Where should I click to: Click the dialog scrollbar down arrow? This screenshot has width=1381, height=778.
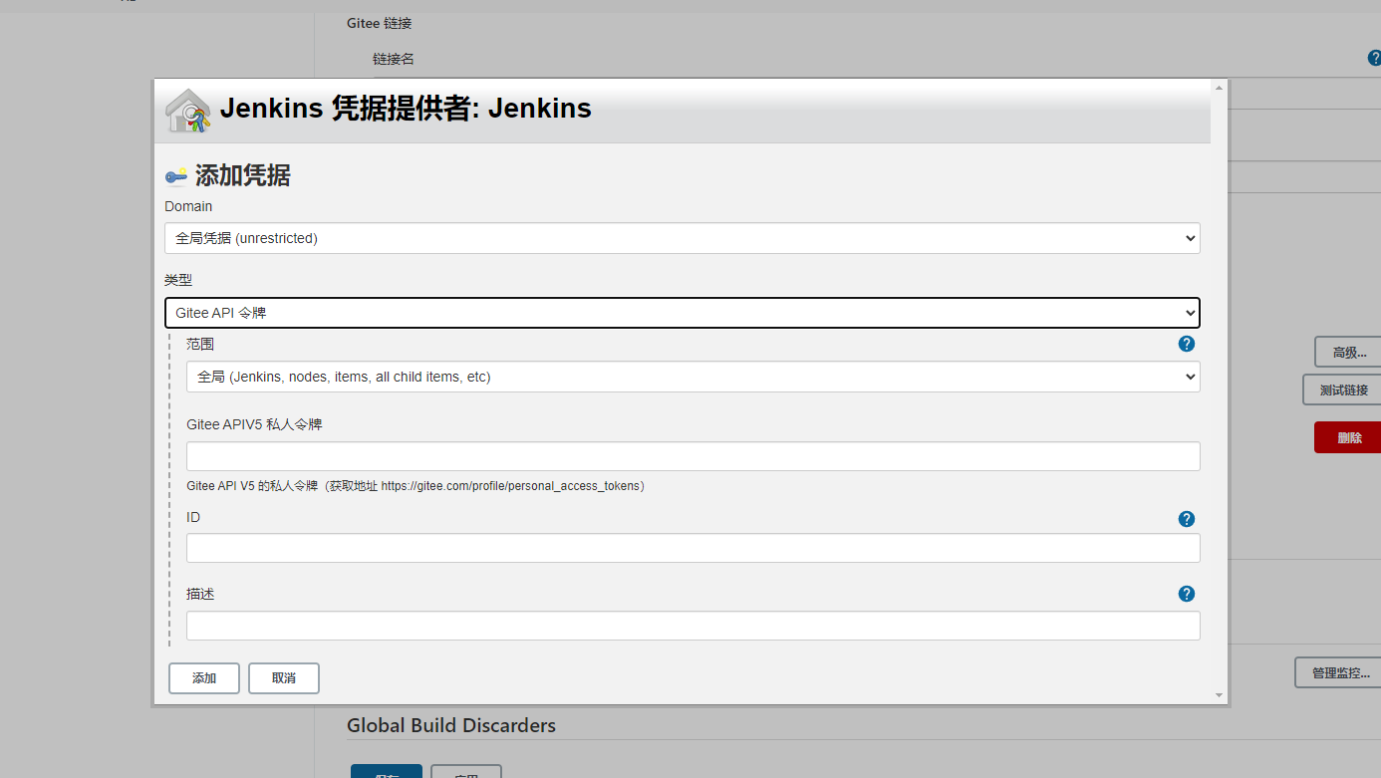(1219, 694)
